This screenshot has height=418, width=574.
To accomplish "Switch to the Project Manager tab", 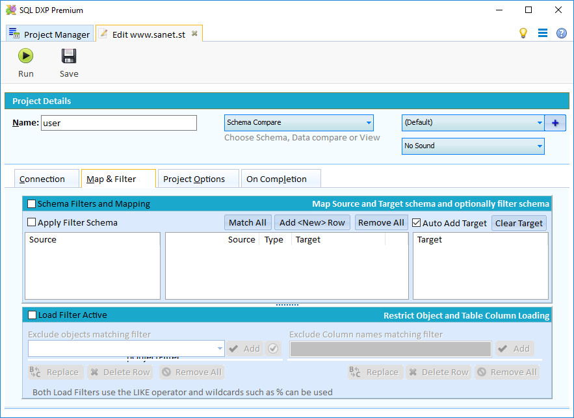I will point(49,33).
